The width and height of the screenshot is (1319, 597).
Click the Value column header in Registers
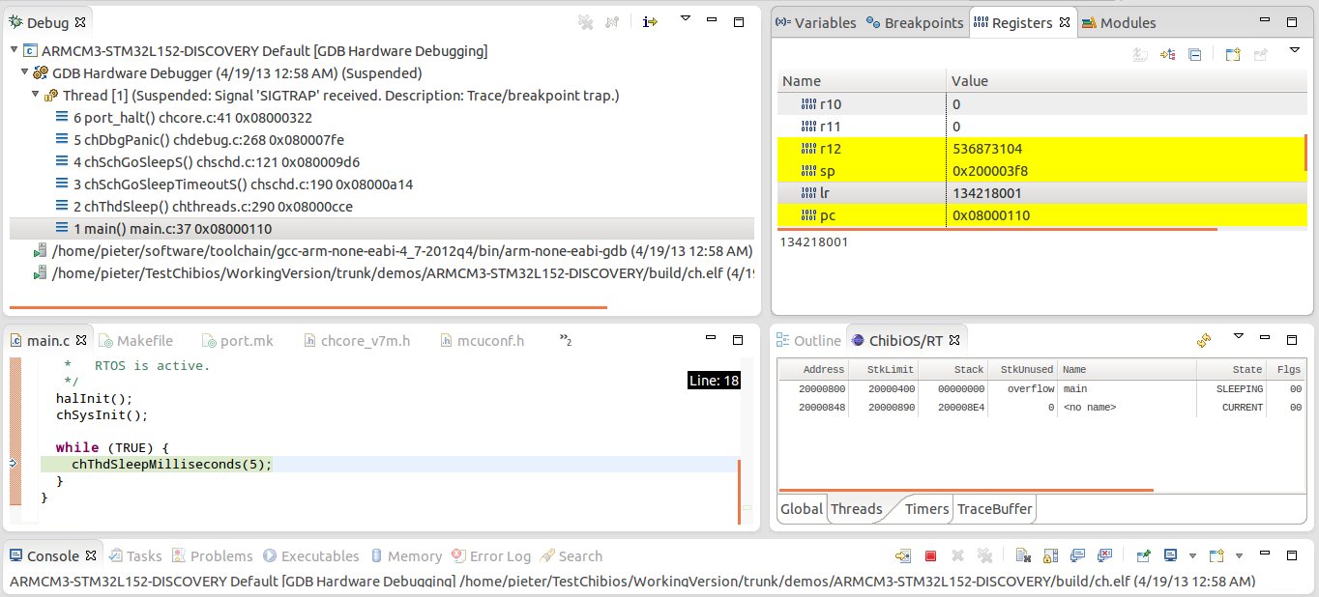coord(1127,81)
